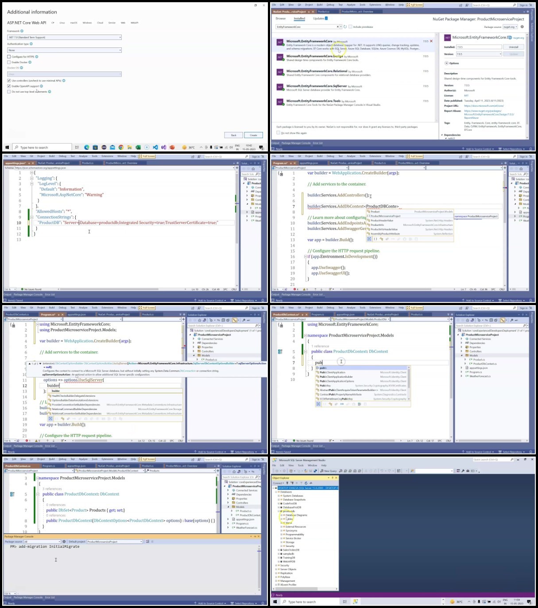Image resolution: width=538 pixels, height=608 pixels.
Task: Enable Configure for HTTPS checkbox
Action: [x=9, y=57]
